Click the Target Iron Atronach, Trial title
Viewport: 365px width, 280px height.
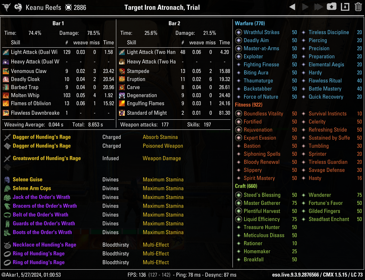[162, 7]
